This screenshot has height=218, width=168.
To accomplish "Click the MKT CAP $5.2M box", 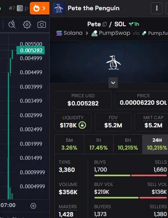I will pos(152,122).
